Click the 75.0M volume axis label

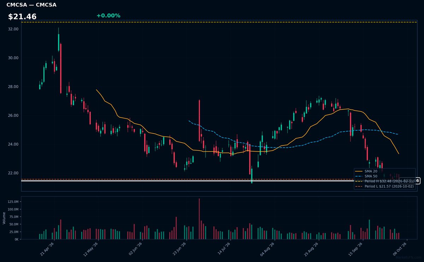pos(14,217)
